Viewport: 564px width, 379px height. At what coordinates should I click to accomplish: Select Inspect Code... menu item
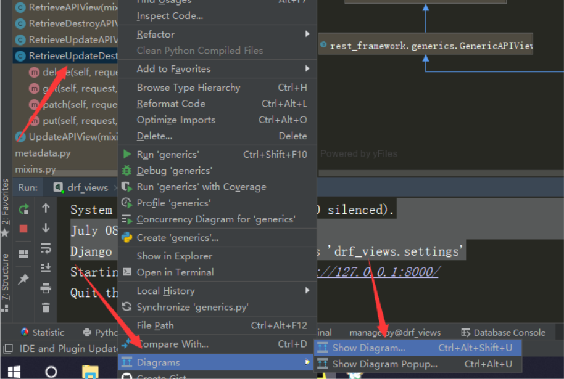pyautogui.click(x=217, y=16)
